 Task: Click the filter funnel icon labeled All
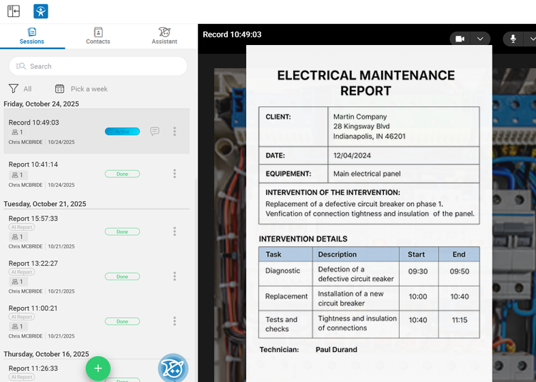[14, 89]
